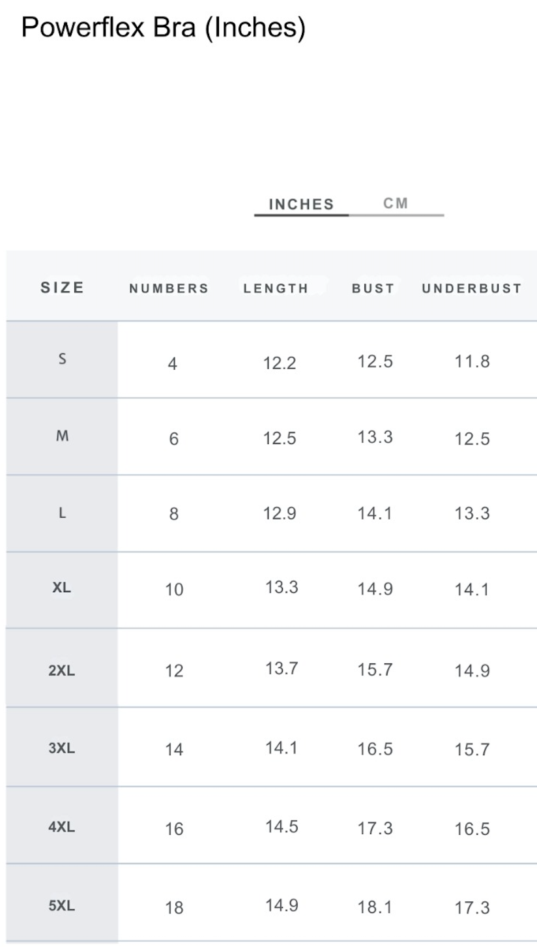The height and width of the screenshot is (947, 537).
Task: Click the Powerflex Bra (Inches) title
Action: [x=164, y=28]
